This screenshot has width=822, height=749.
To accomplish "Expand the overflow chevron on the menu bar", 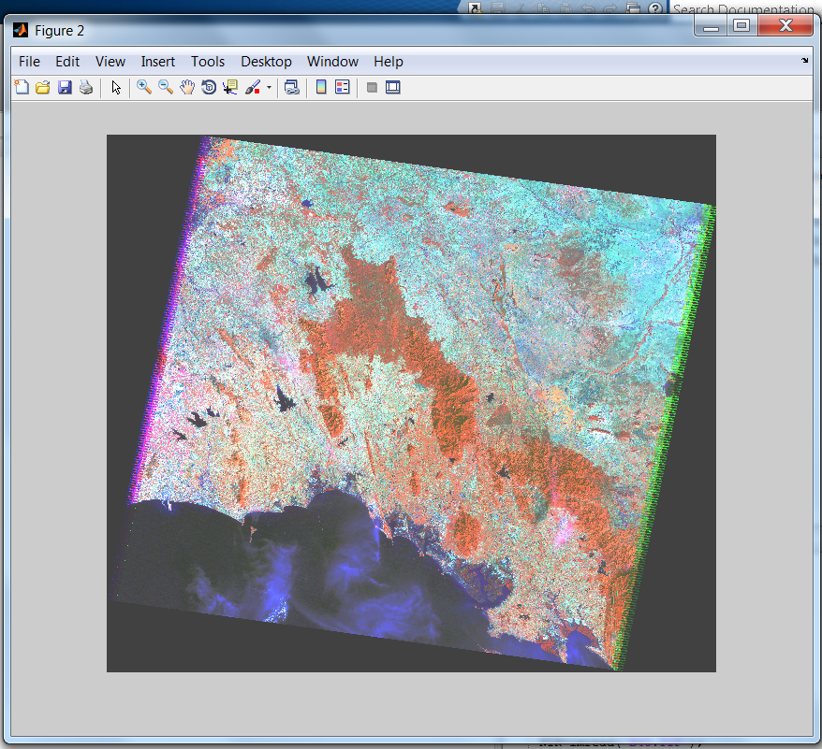I will (x=803, y=61).
